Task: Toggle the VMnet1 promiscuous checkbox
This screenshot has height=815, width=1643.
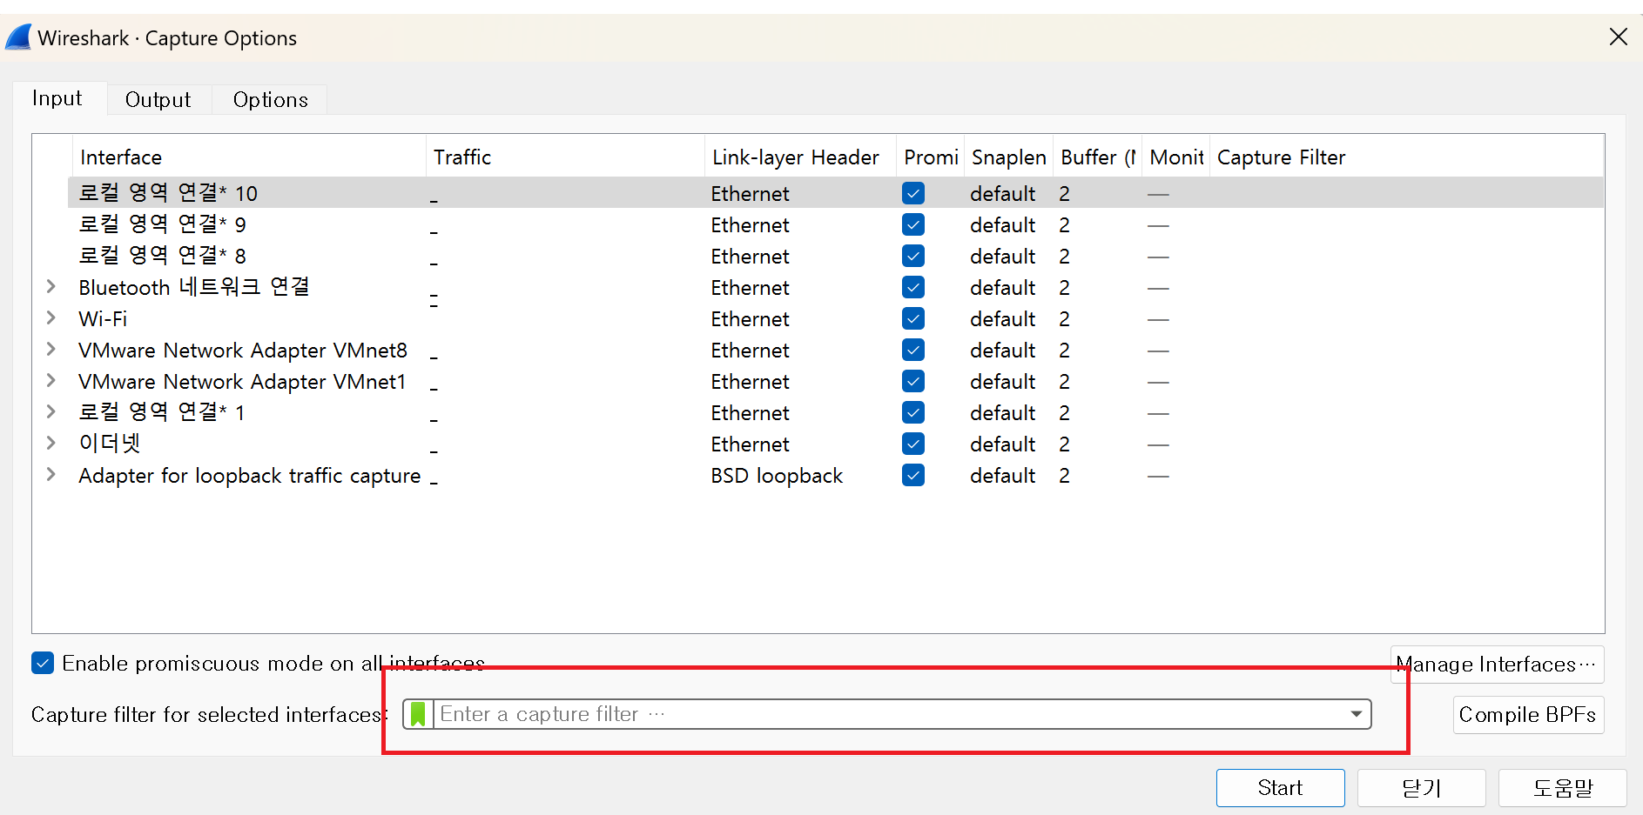Action: (x=913, y=381)
